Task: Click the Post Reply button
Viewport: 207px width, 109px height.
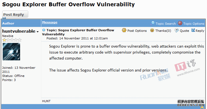Action: click(x=15, y=14)
